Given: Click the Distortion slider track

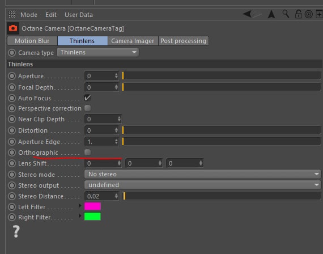Looking at the screenshot, I should (222, 130).
